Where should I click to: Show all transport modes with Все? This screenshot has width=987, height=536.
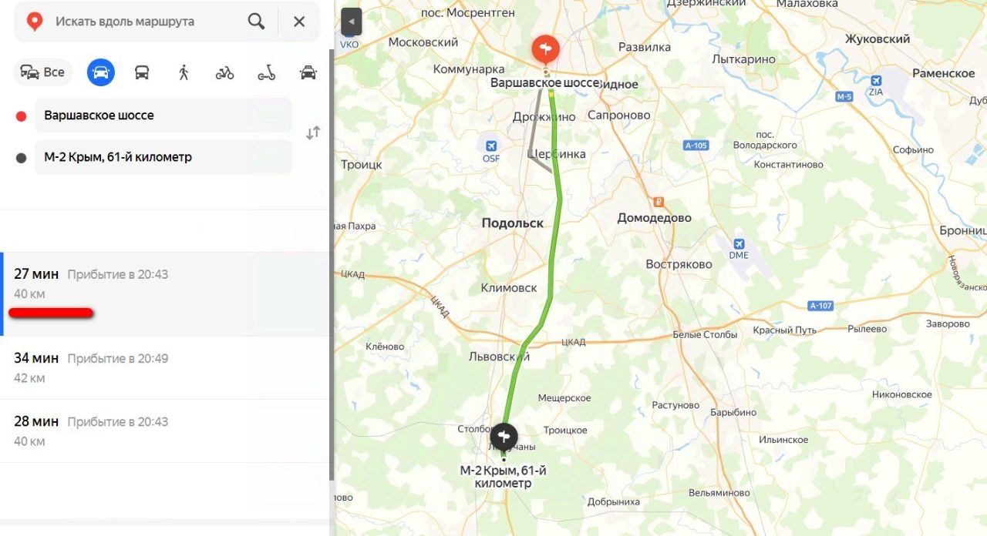pos(43,72)
